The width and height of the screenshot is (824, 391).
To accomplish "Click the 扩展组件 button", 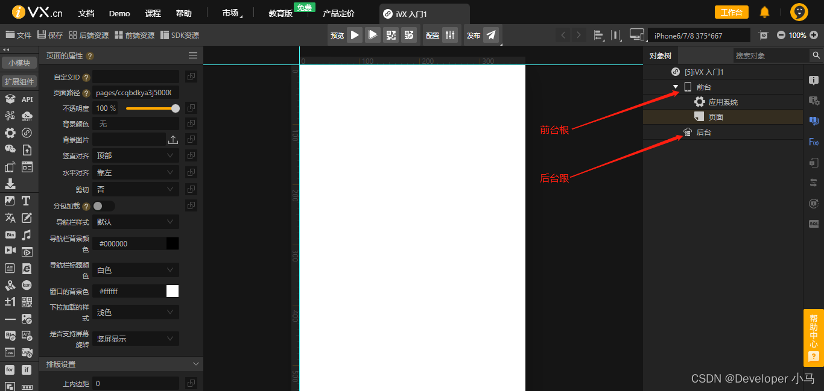I will (x=19, y=81).
